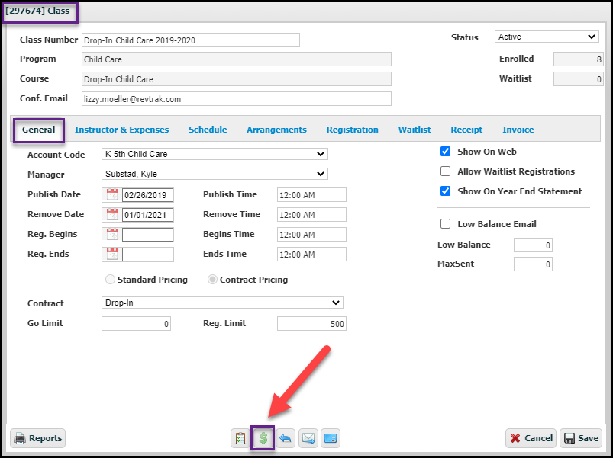The image size is (613, 458).
Task: Focus the empty Reg. Begins date field
Action: (148, 235)
